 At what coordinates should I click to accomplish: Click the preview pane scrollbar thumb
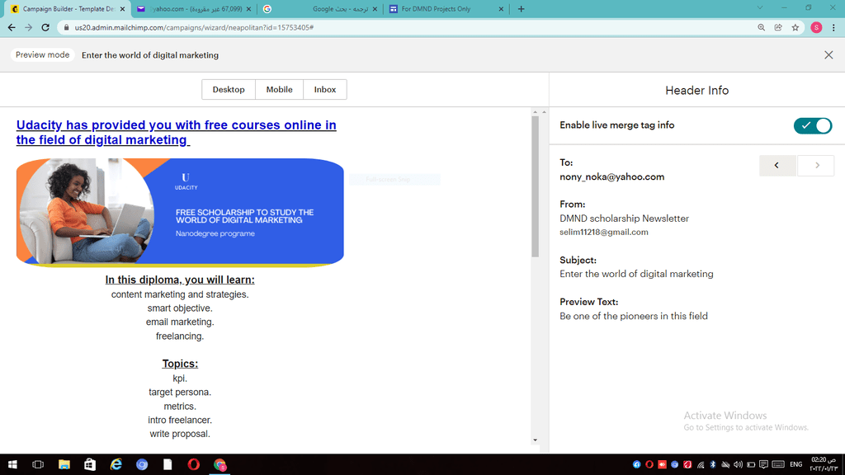click(535, 187)
